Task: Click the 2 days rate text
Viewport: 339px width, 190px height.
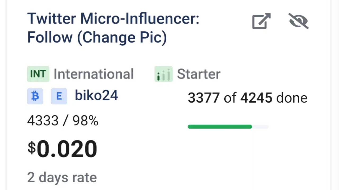Action: point(62,178)
